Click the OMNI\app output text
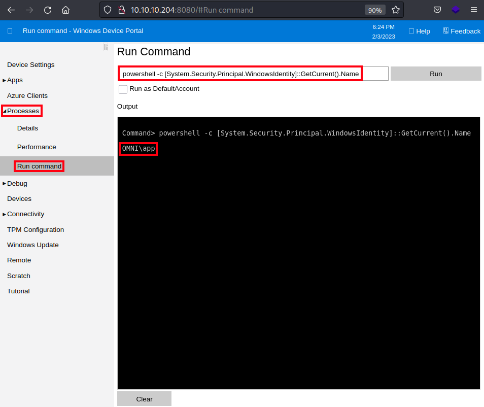 139,149
